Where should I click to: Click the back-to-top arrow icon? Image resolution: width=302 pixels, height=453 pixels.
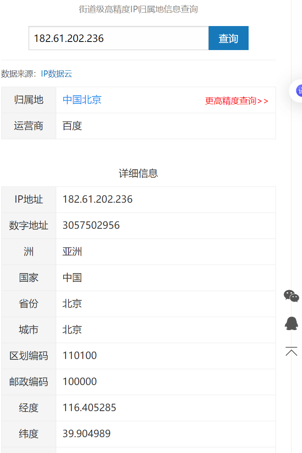coord(291,351)
